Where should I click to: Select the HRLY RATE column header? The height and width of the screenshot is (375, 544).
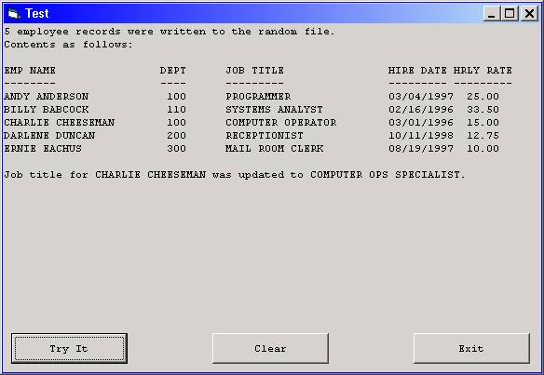483,71
